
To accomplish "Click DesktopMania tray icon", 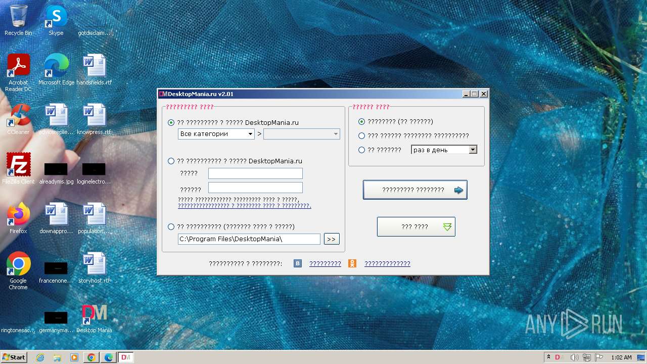I will pos(560,357).
